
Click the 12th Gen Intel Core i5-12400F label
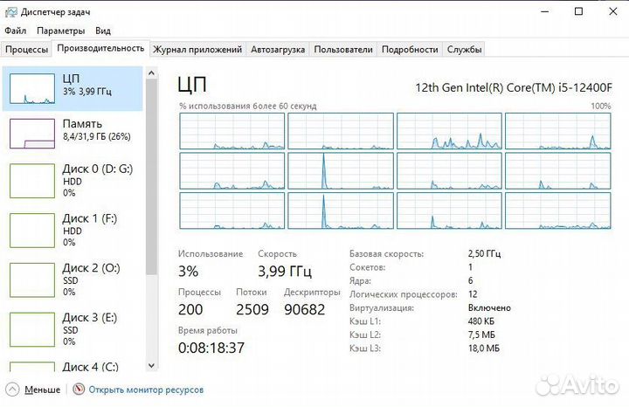pos(514,87)
